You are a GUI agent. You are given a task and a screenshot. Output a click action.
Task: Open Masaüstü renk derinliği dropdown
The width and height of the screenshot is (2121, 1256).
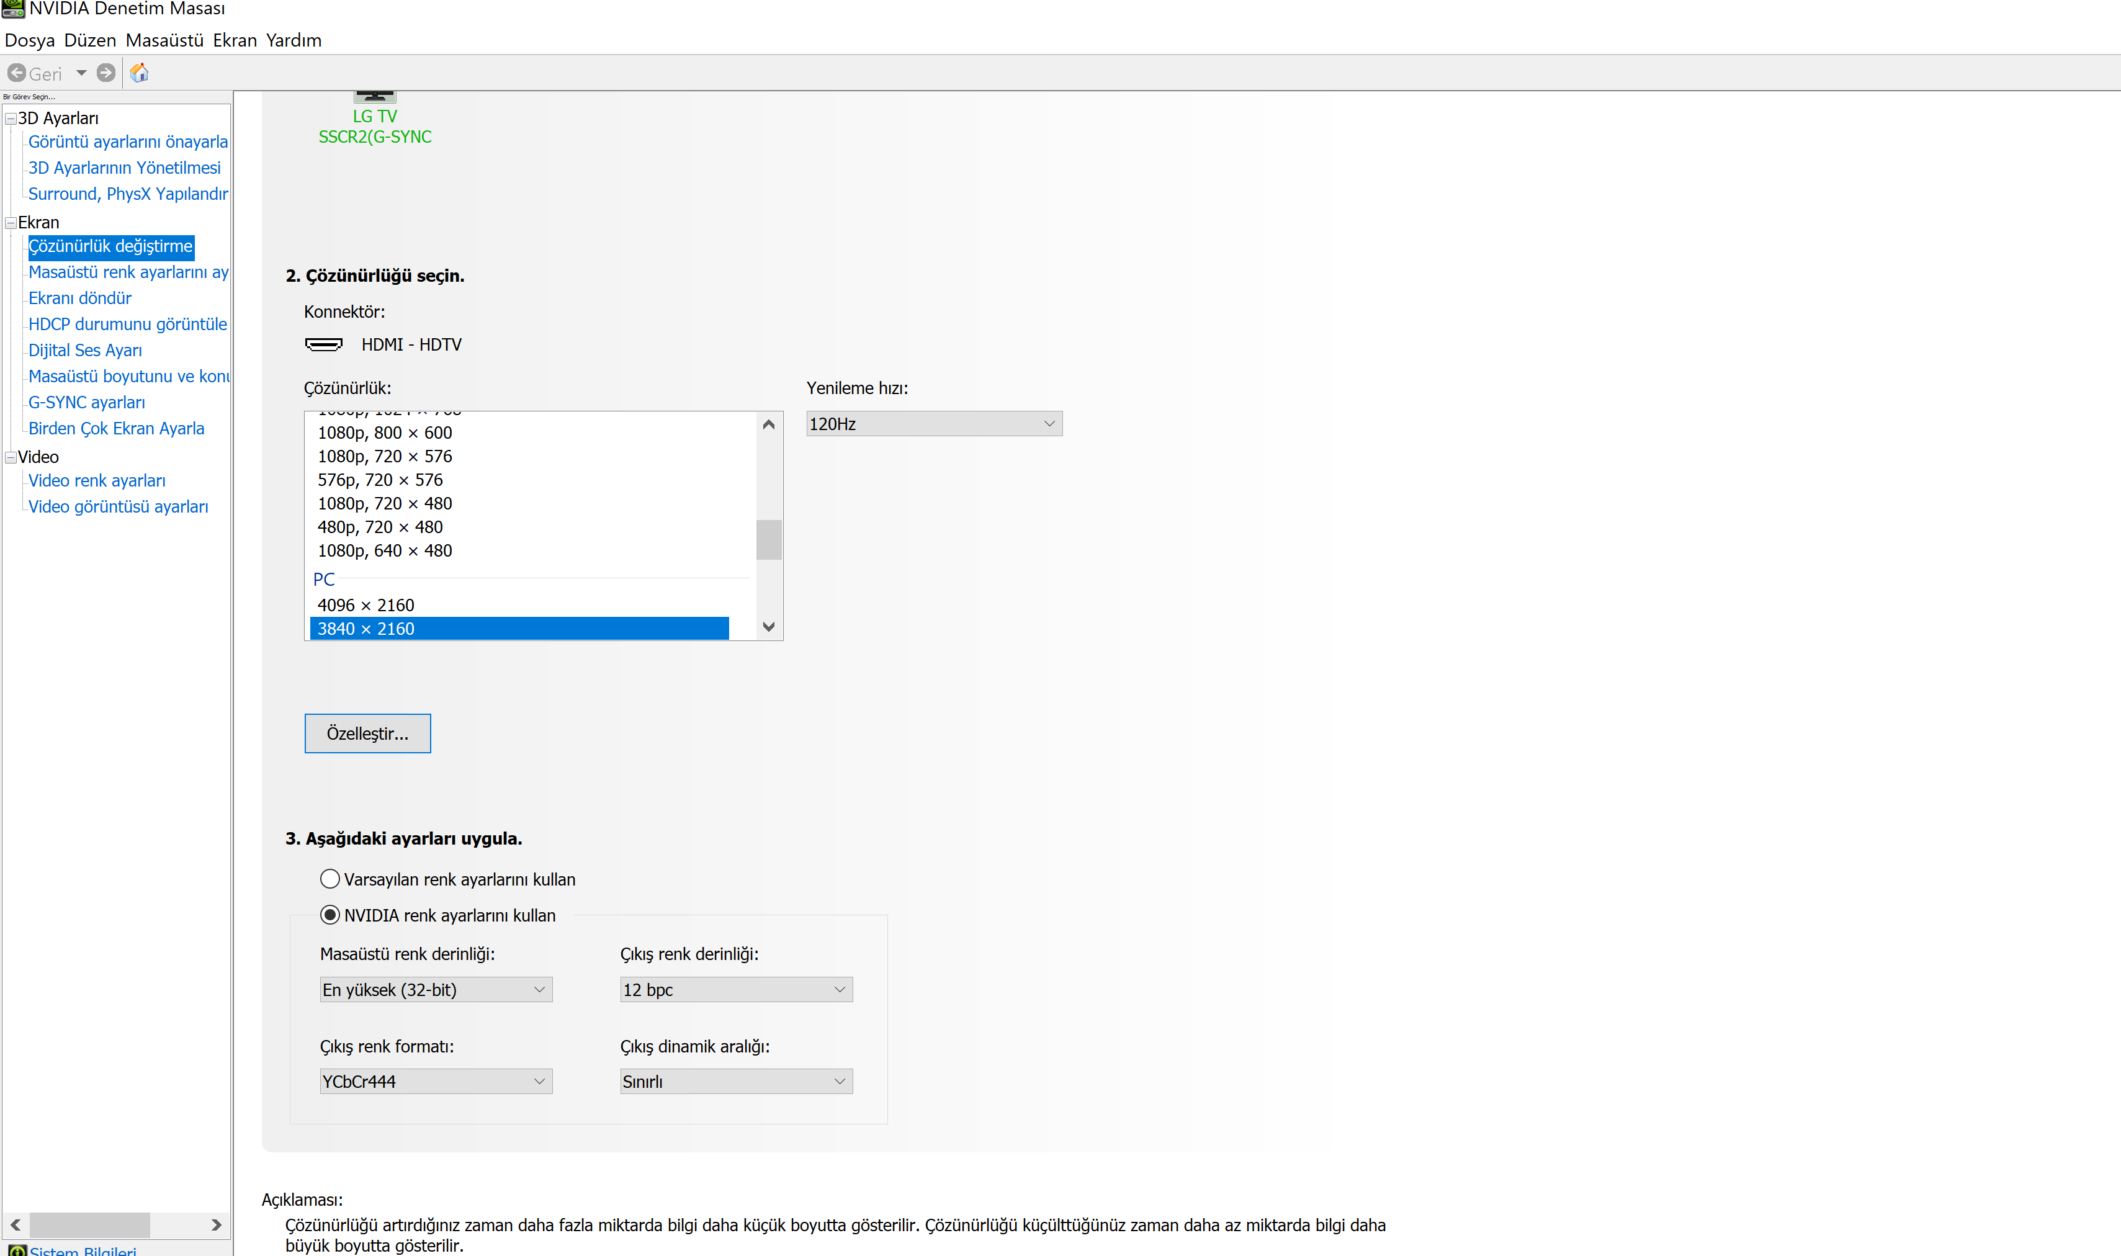436,990
